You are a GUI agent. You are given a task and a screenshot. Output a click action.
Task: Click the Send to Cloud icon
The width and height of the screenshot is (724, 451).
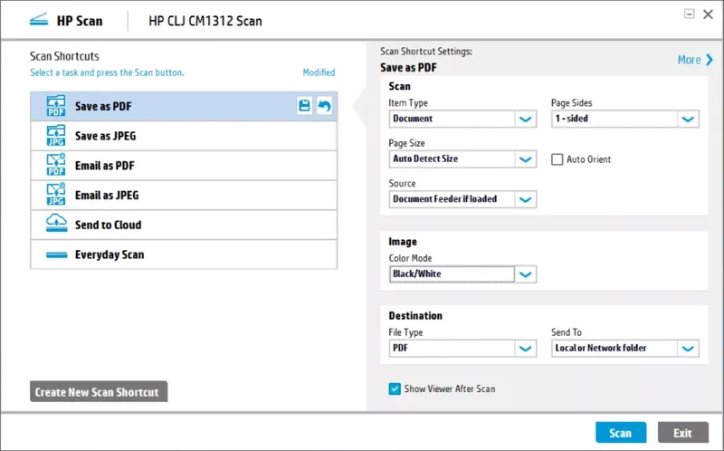coord(56,224)
